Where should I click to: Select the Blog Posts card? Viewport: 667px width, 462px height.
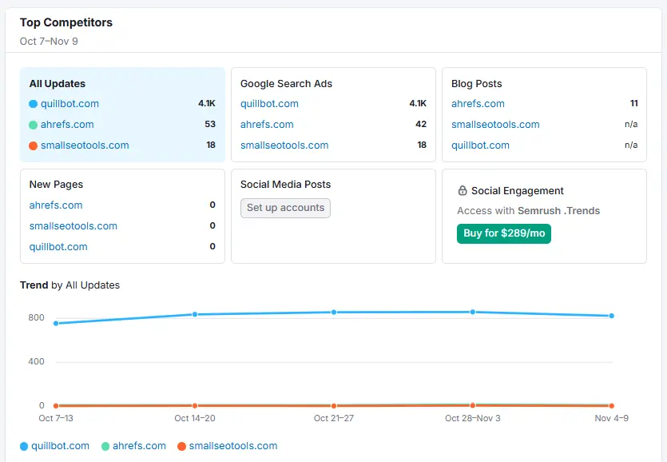[544, 84]
